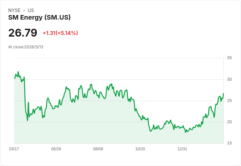Screen dimensions: 241x166
Task: Click the 25 price axis label
Action: pyautogui.click(x=229, y=101)
